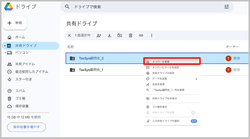Click owner avatar in TaxSys顧問先_2 row
The image size is (250, 139).
click(228, 58)
